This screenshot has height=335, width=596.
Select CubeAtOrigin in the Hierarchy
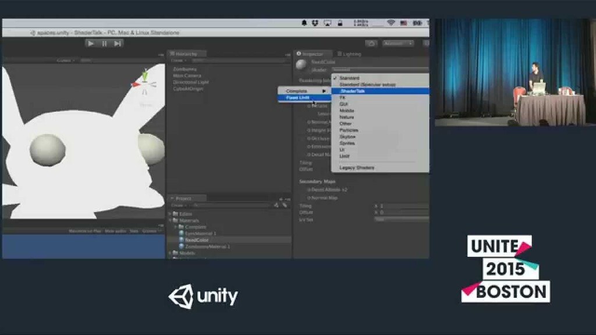tap(188, 88)
